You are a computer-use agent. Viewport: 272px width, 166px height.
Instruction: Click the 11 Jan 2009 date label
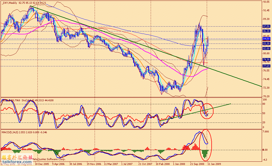[x=214, y=164]
